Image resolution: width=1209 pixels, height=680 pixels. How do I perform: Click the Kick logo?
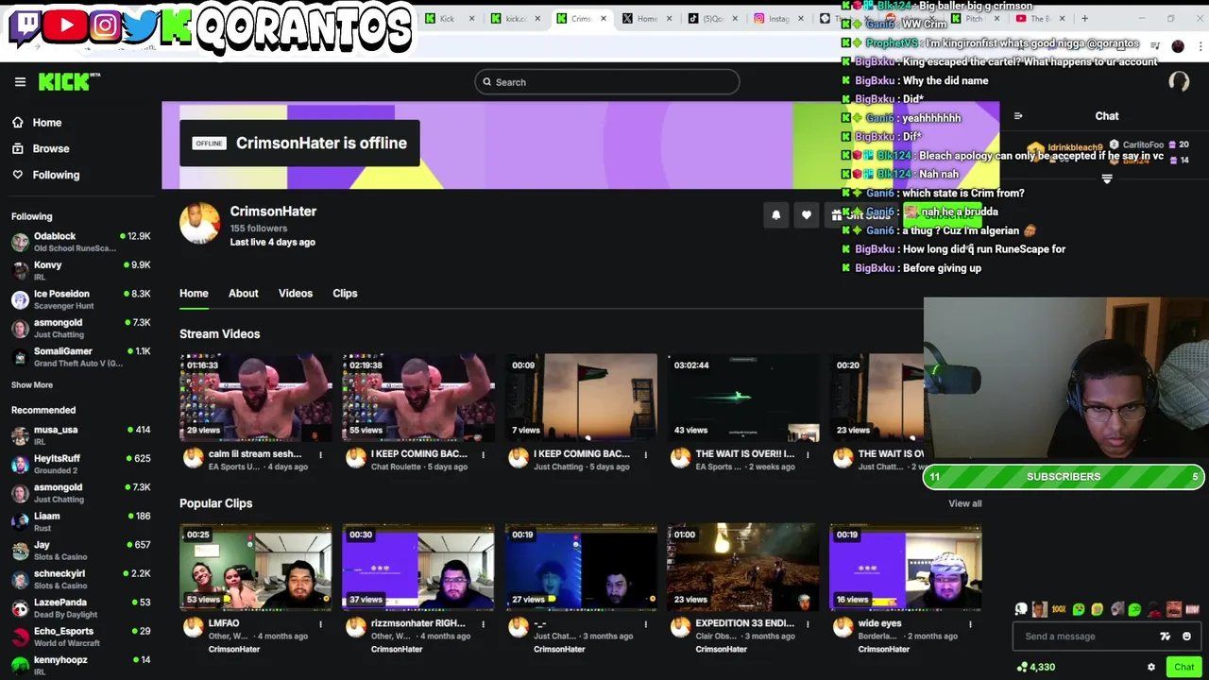click(69, 82)
